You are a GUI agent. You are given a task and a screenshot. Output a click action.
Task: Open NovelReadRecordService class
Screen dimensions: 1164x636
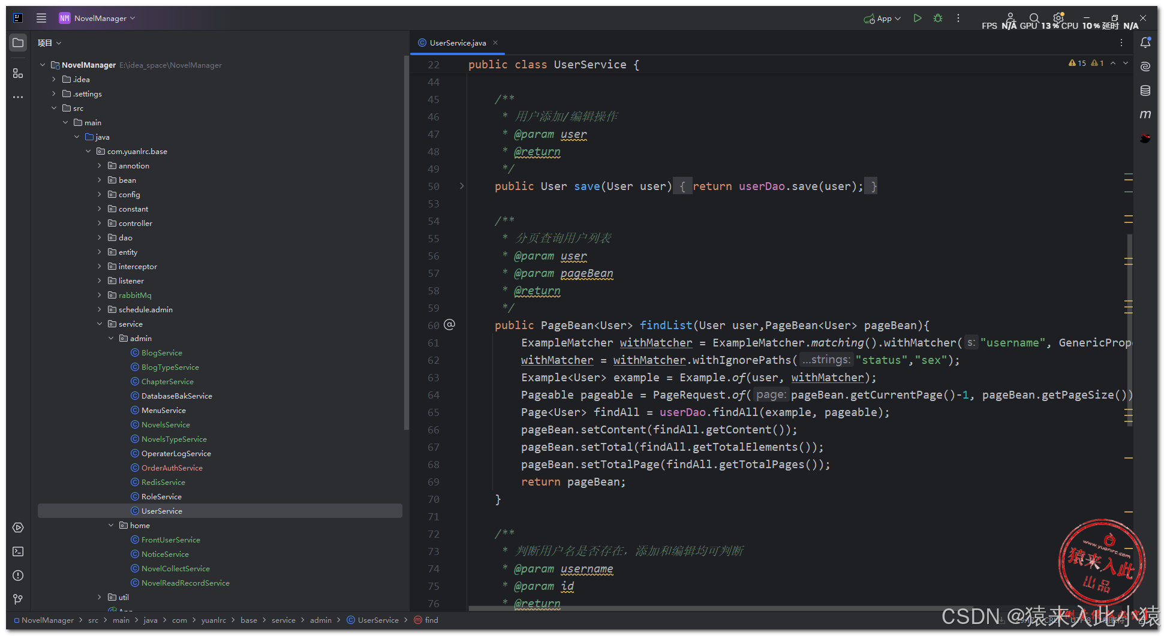tap(185, 583)
